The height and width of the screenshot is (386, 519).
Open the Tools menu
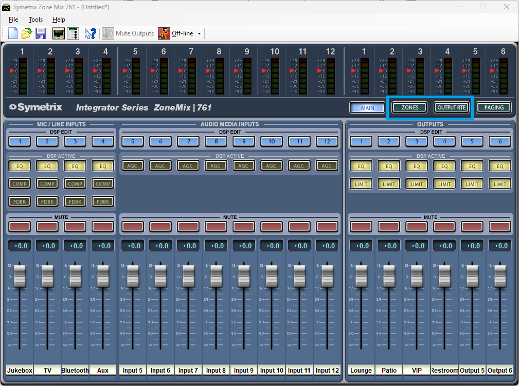pyautogui.click(x=35, y=20)
